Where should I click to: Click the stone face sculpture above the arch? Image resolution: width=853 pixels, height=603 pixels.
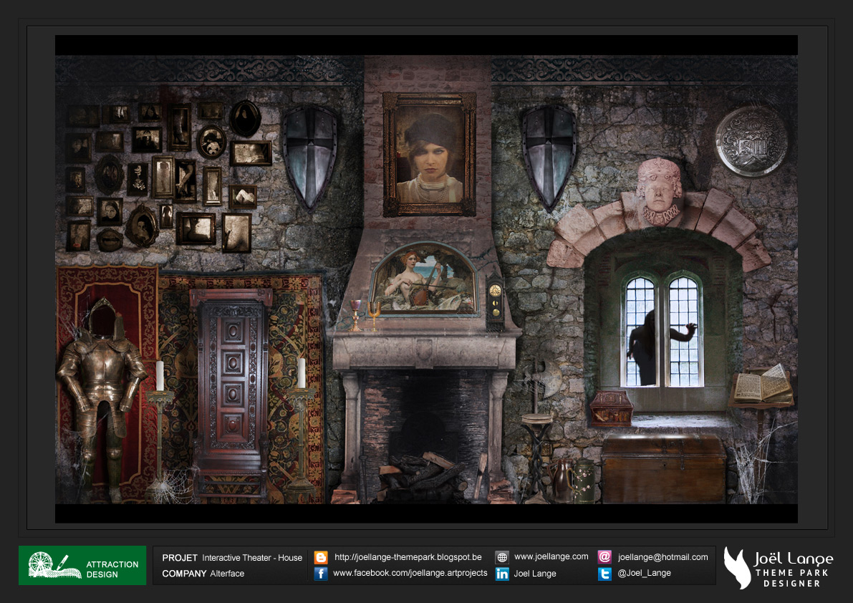coord(659,190)
